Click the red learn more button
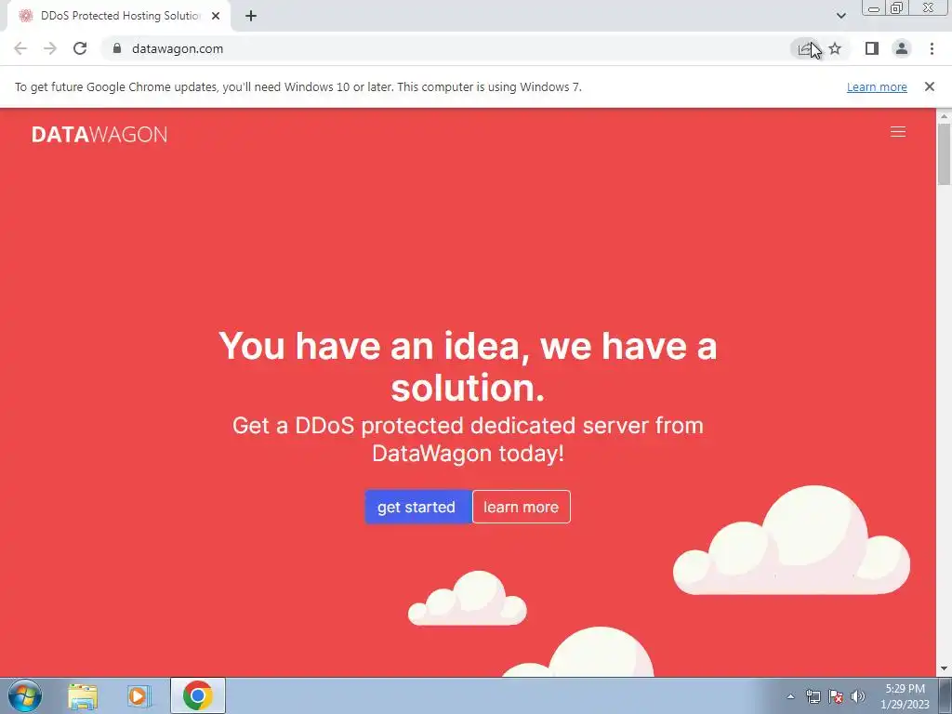The width and height of the screenshot is (952, 714). click(522, 507)
